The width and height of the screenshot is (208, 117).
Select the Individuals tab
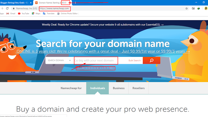pos(98,88)
